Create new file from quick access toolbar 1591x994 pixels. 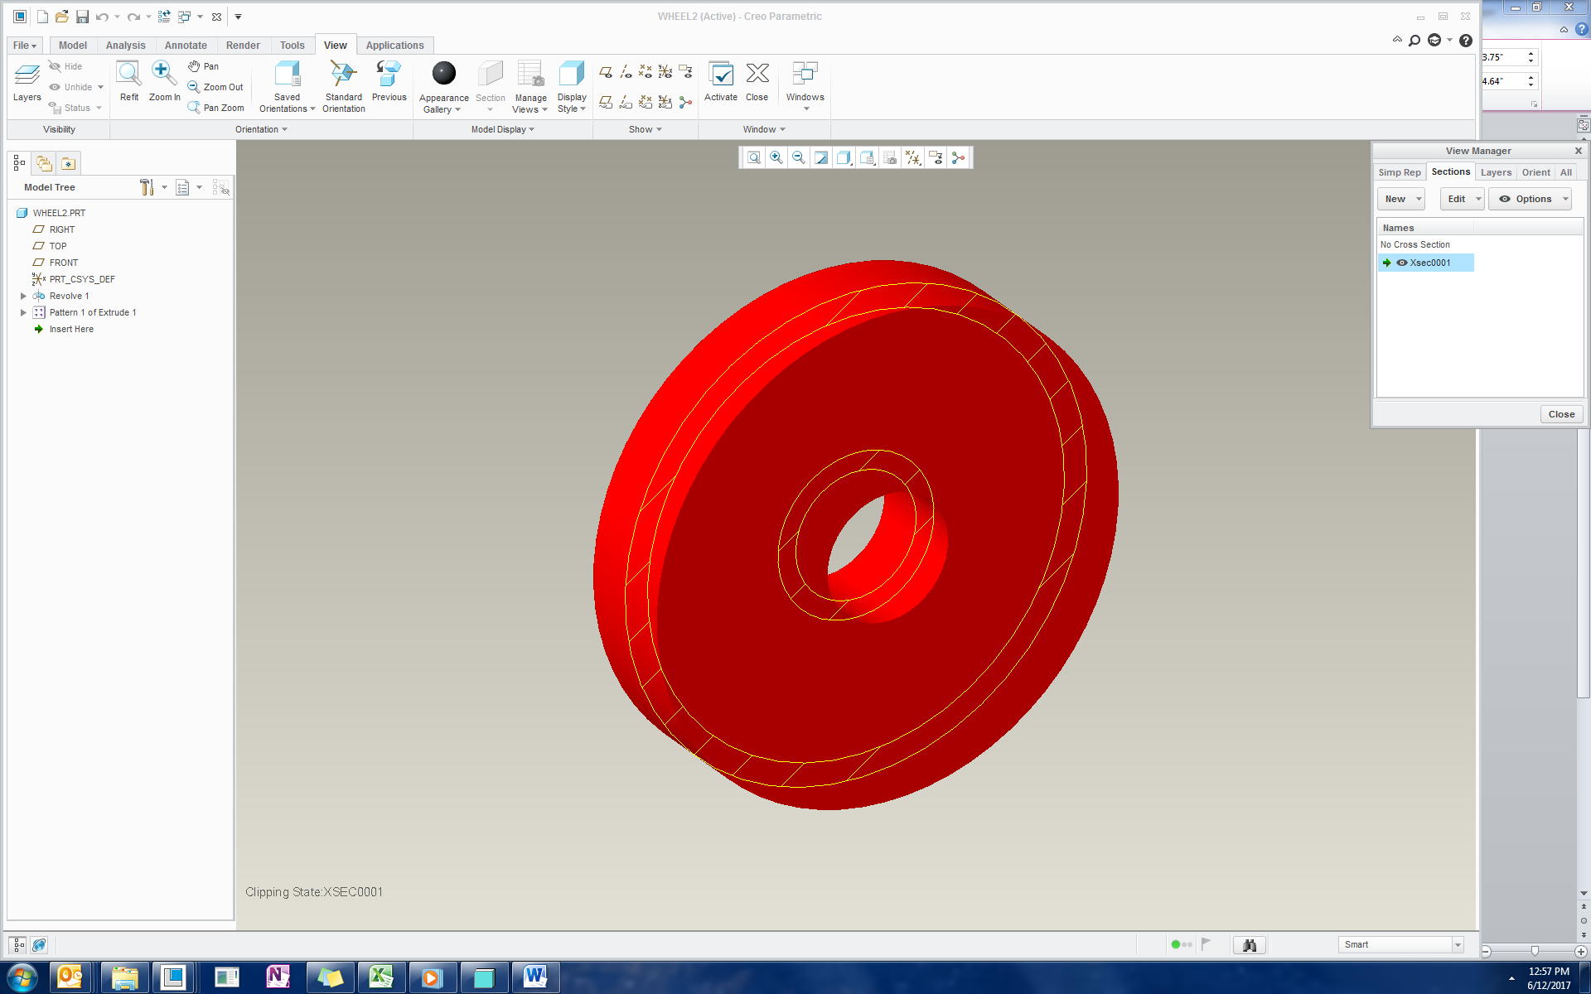42,17
